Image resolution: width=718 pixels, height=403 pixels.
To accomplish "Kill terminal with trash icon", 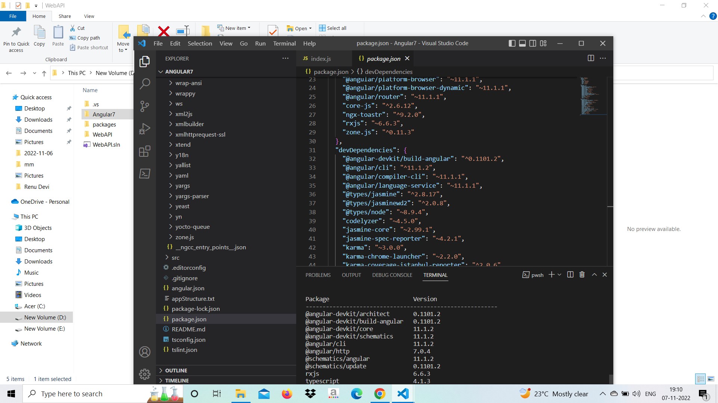I will (582, 275).
